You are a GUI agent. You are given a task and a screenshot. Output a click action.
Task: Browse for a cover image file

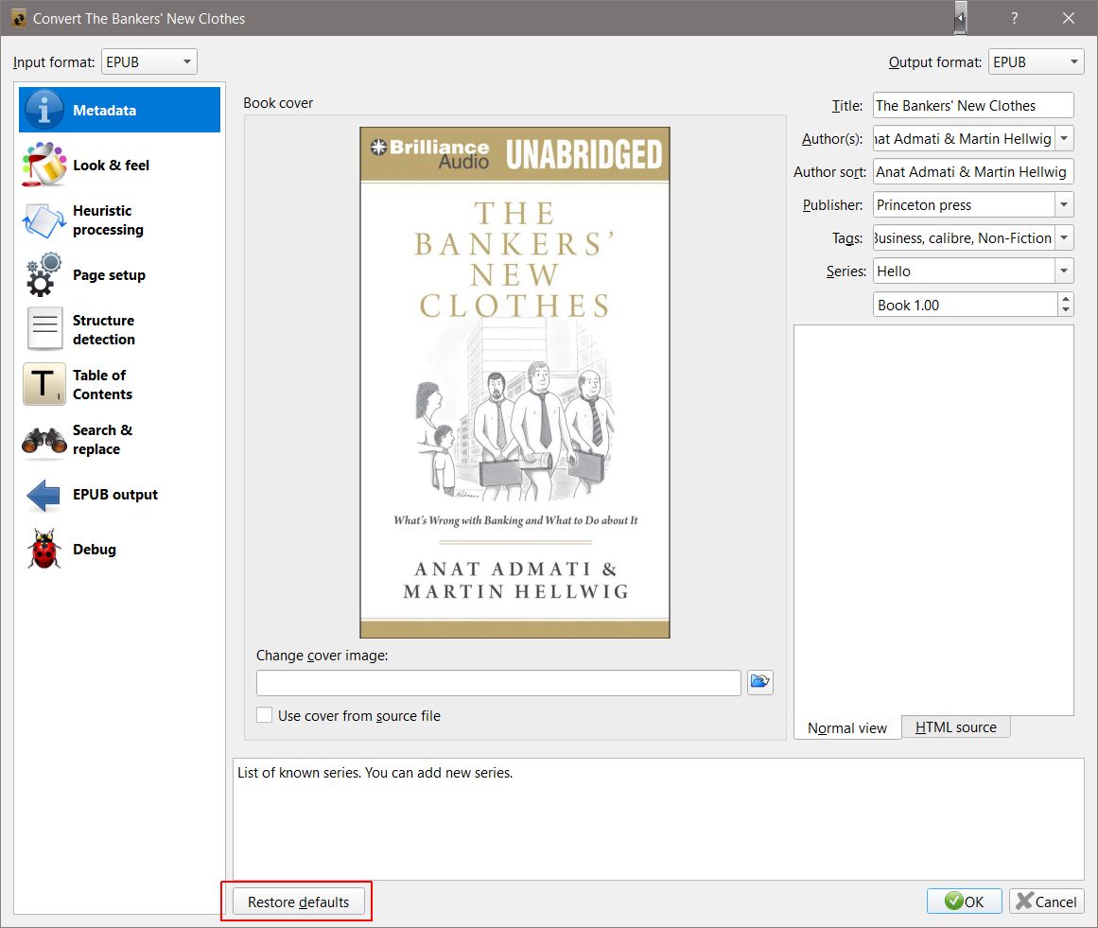pos(759,682)
